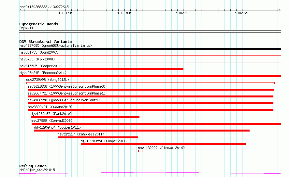This screenshot has height=177, width=290.
Task: Open variant esv2739098 (Wong2012b) label
Action: pyautogui.click(x=48, y=80)
